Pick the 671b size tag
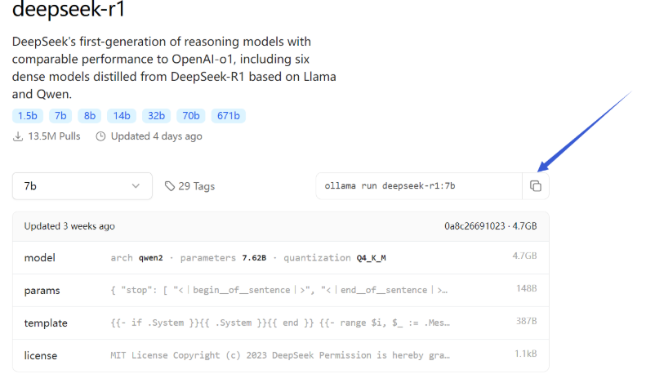Viewport: 655px width, 383px height. tap(228, 116)
